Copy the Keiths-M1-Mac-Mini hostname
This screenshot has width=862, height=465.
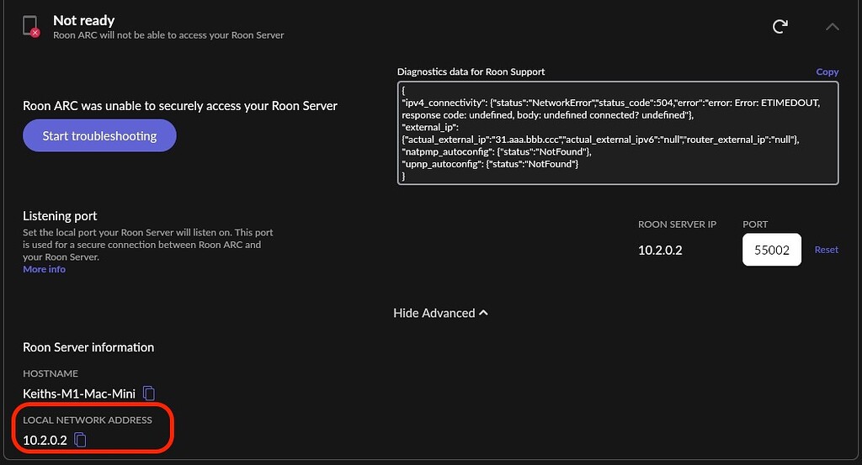[149, 393]
